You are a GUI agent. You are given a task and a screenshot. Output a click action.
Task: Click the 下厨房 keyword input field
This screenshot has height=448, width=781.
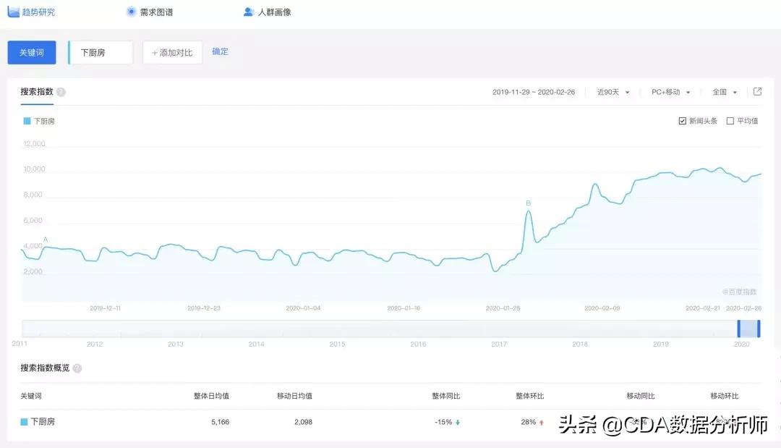point(100,52)
